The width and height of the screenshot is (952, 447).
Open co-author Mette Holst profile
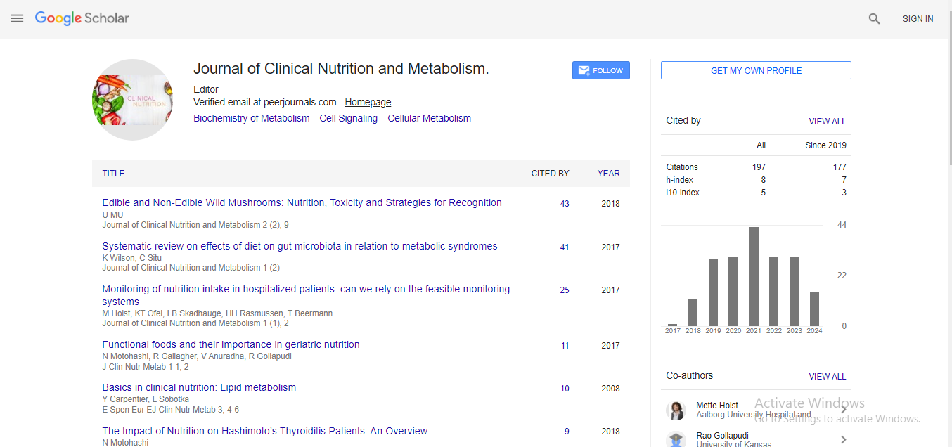[x=717, y=406]
